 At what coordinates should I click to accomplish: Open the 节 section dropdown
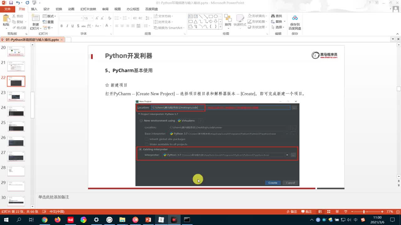pos(48,28)
